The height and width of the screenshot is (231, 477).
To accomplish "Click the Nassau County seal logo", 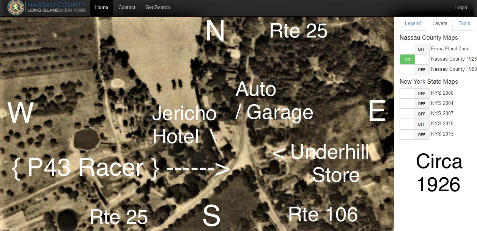I will [x=16, y=8].
